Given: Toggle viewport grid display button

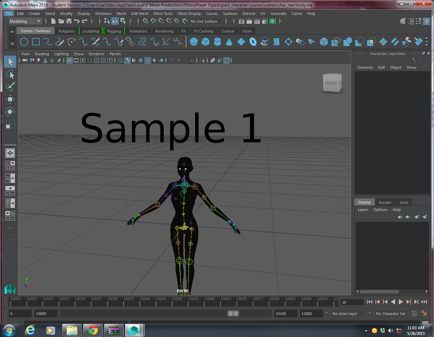Looking at the screenshot, I should [69, 60].
